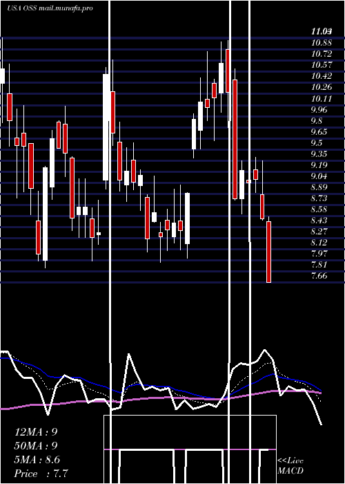Select the 7.66 price axis label
The image size is (345, 484).
[319, 276]
